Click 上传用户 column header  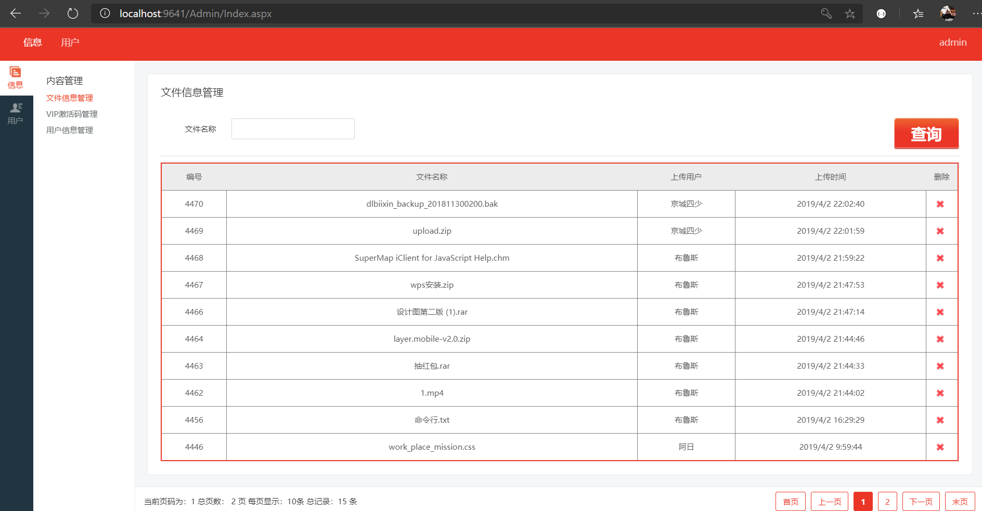click(x=686, y=177)
